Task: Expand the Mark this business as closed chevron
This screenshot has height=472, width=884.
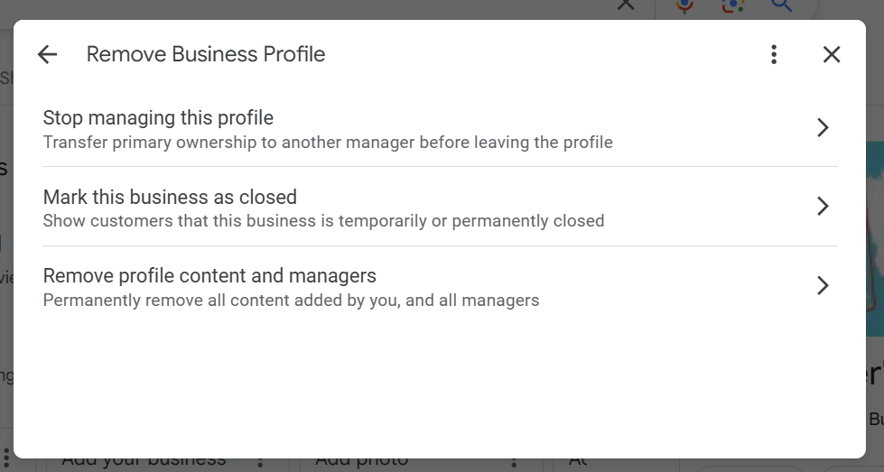Action: [x=823, y=207]
